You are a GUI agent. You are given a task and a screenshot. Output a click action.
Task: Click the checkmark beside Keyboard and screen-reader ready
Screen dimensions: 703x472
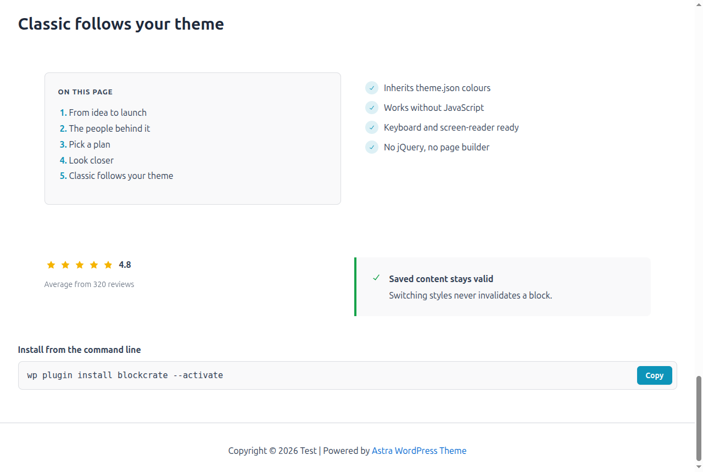point(372,127)
